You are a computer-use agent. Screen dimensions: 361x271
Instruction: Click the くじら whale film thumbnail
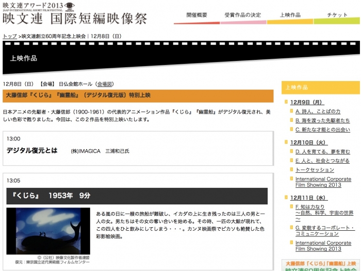48,231
